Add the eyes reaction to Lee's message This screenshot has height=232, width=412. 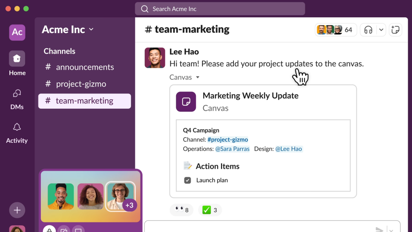pyautogui.click(x=181, y=210)
